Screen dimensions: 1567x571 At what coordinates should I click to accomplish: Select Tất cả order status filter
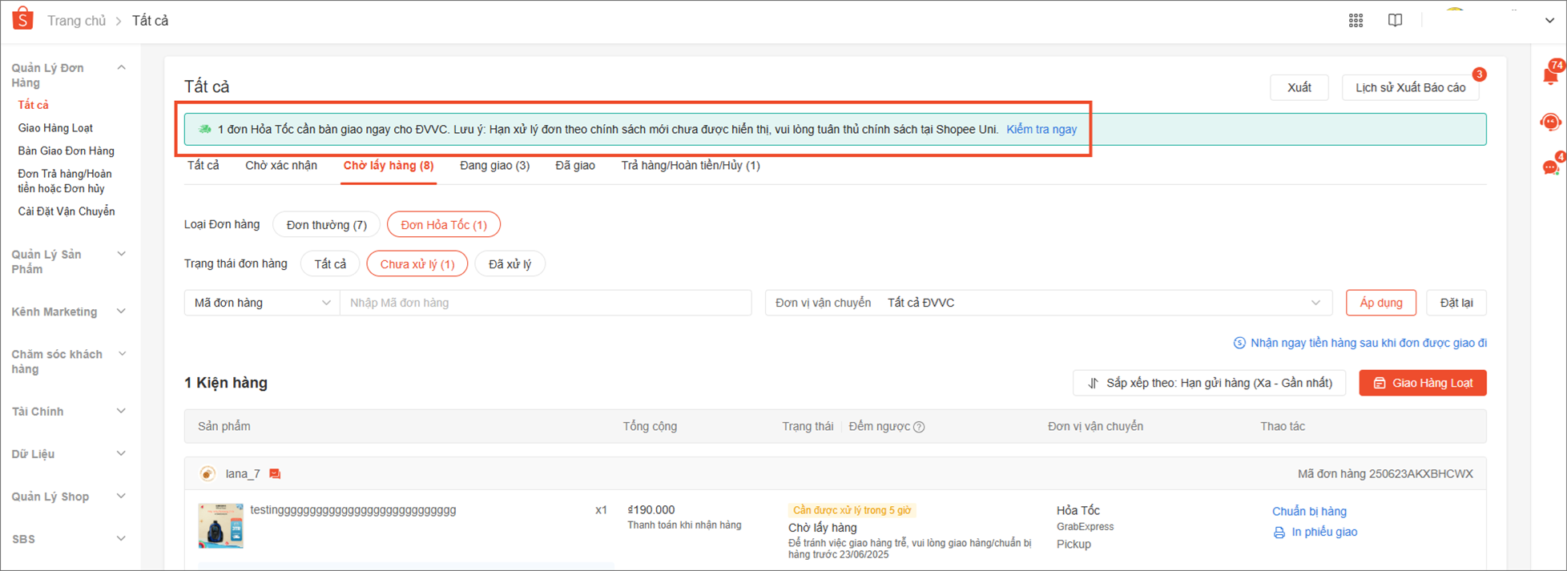[x=330, y=264]
